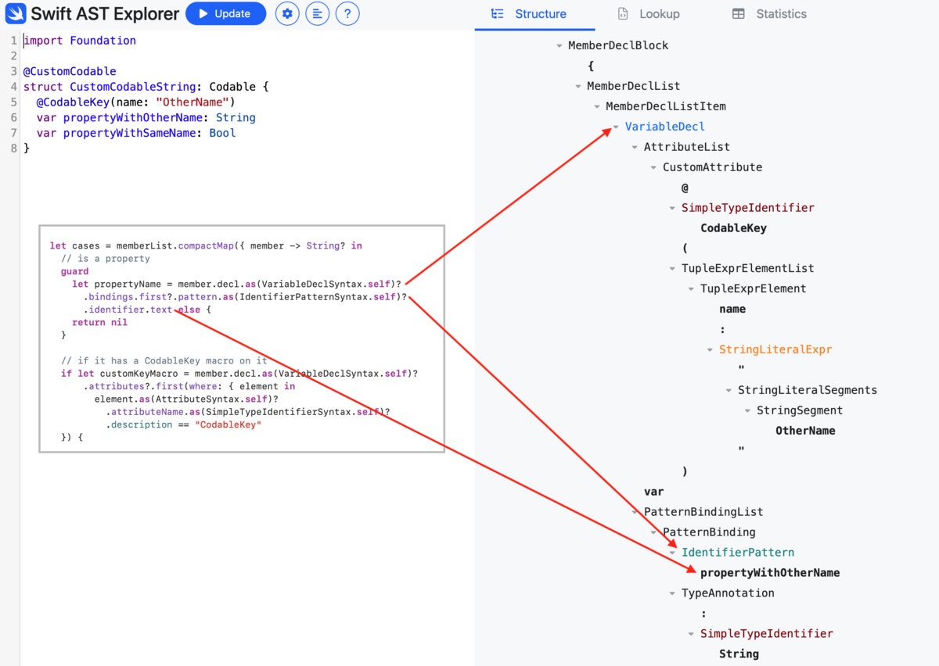Collapse the PatternBinding node
939x666 pixels.
[653, 533]
